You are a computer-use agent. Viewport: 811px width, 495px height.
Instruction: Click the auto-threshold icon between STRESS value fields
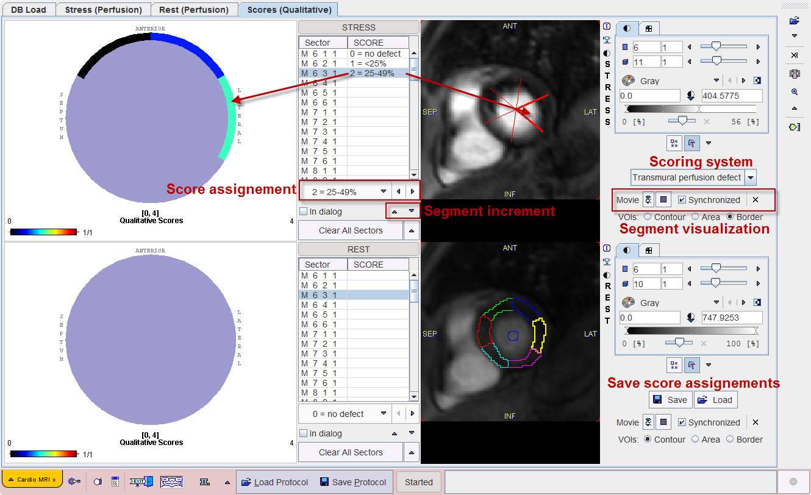[691, 96]
